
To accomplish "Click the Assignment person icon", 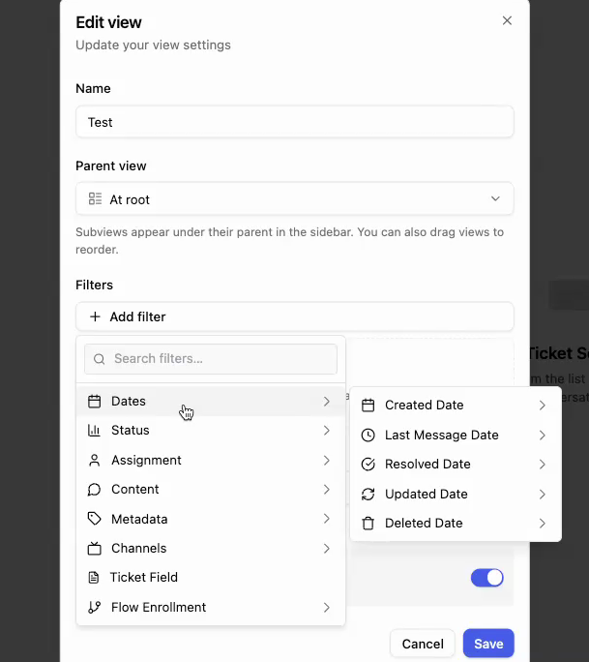I will point(95,461).
